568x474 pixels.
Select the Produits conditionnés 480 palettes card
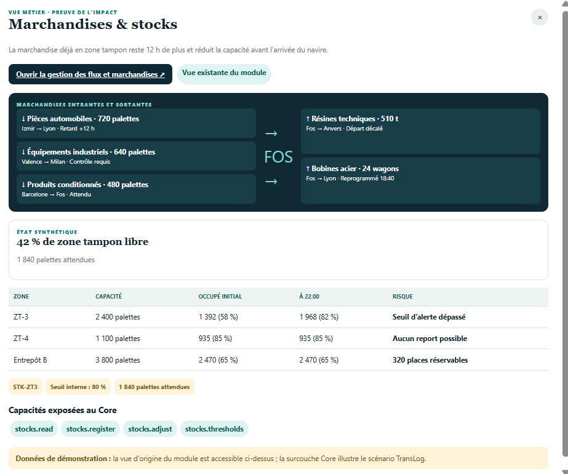(136, 189)
